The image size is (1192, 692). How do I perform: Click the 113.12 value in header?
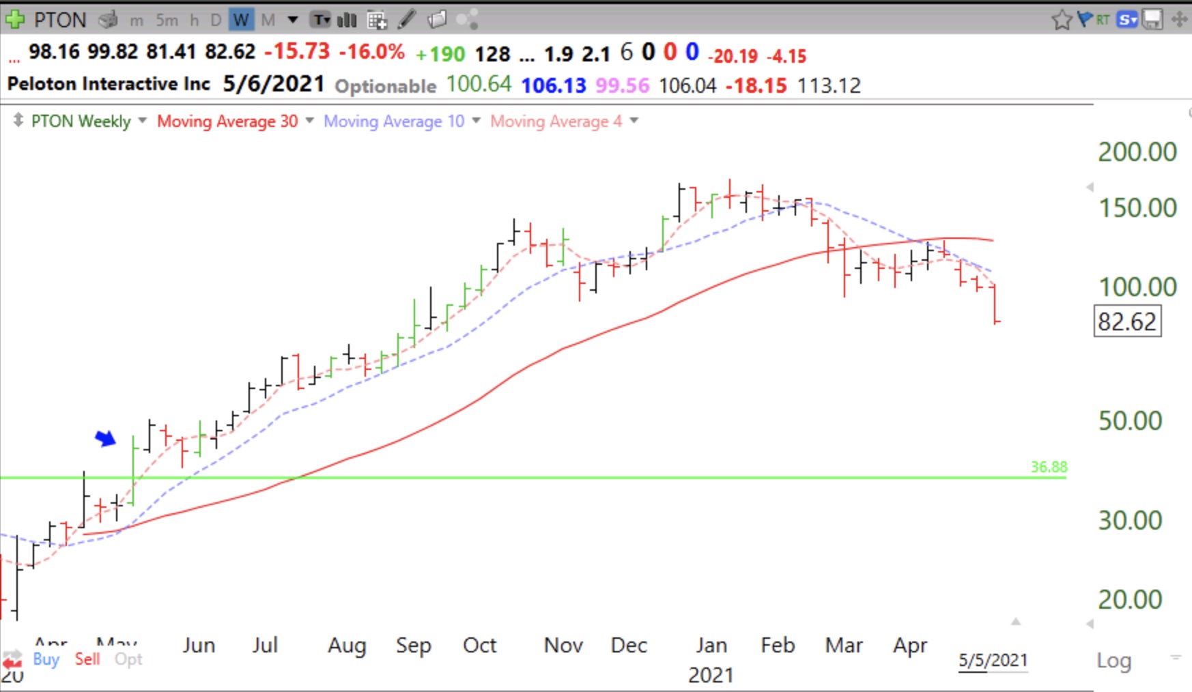point(829,85)
